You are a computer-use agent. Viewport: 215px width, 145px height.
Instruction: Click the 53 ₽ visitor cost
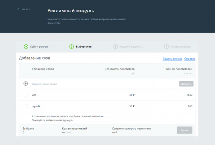pos(132,106)
